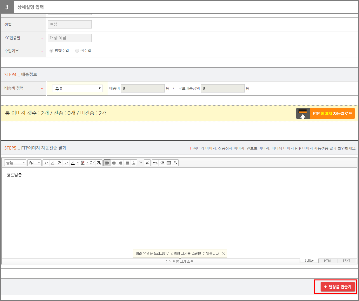Insert a URL link via toolbar

coord(155,163)
